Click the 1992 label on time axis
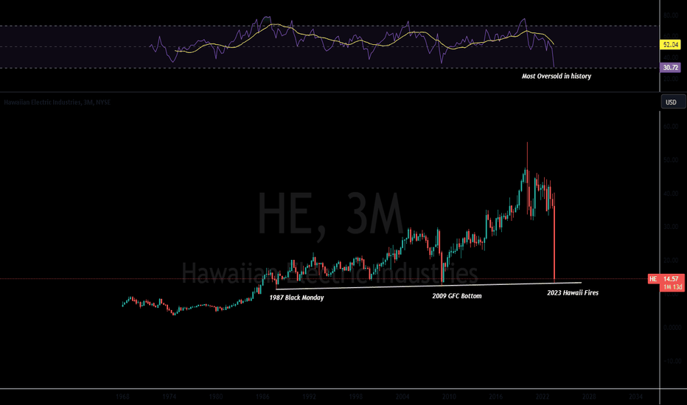The image size is (687, 405). click(309, 397)
